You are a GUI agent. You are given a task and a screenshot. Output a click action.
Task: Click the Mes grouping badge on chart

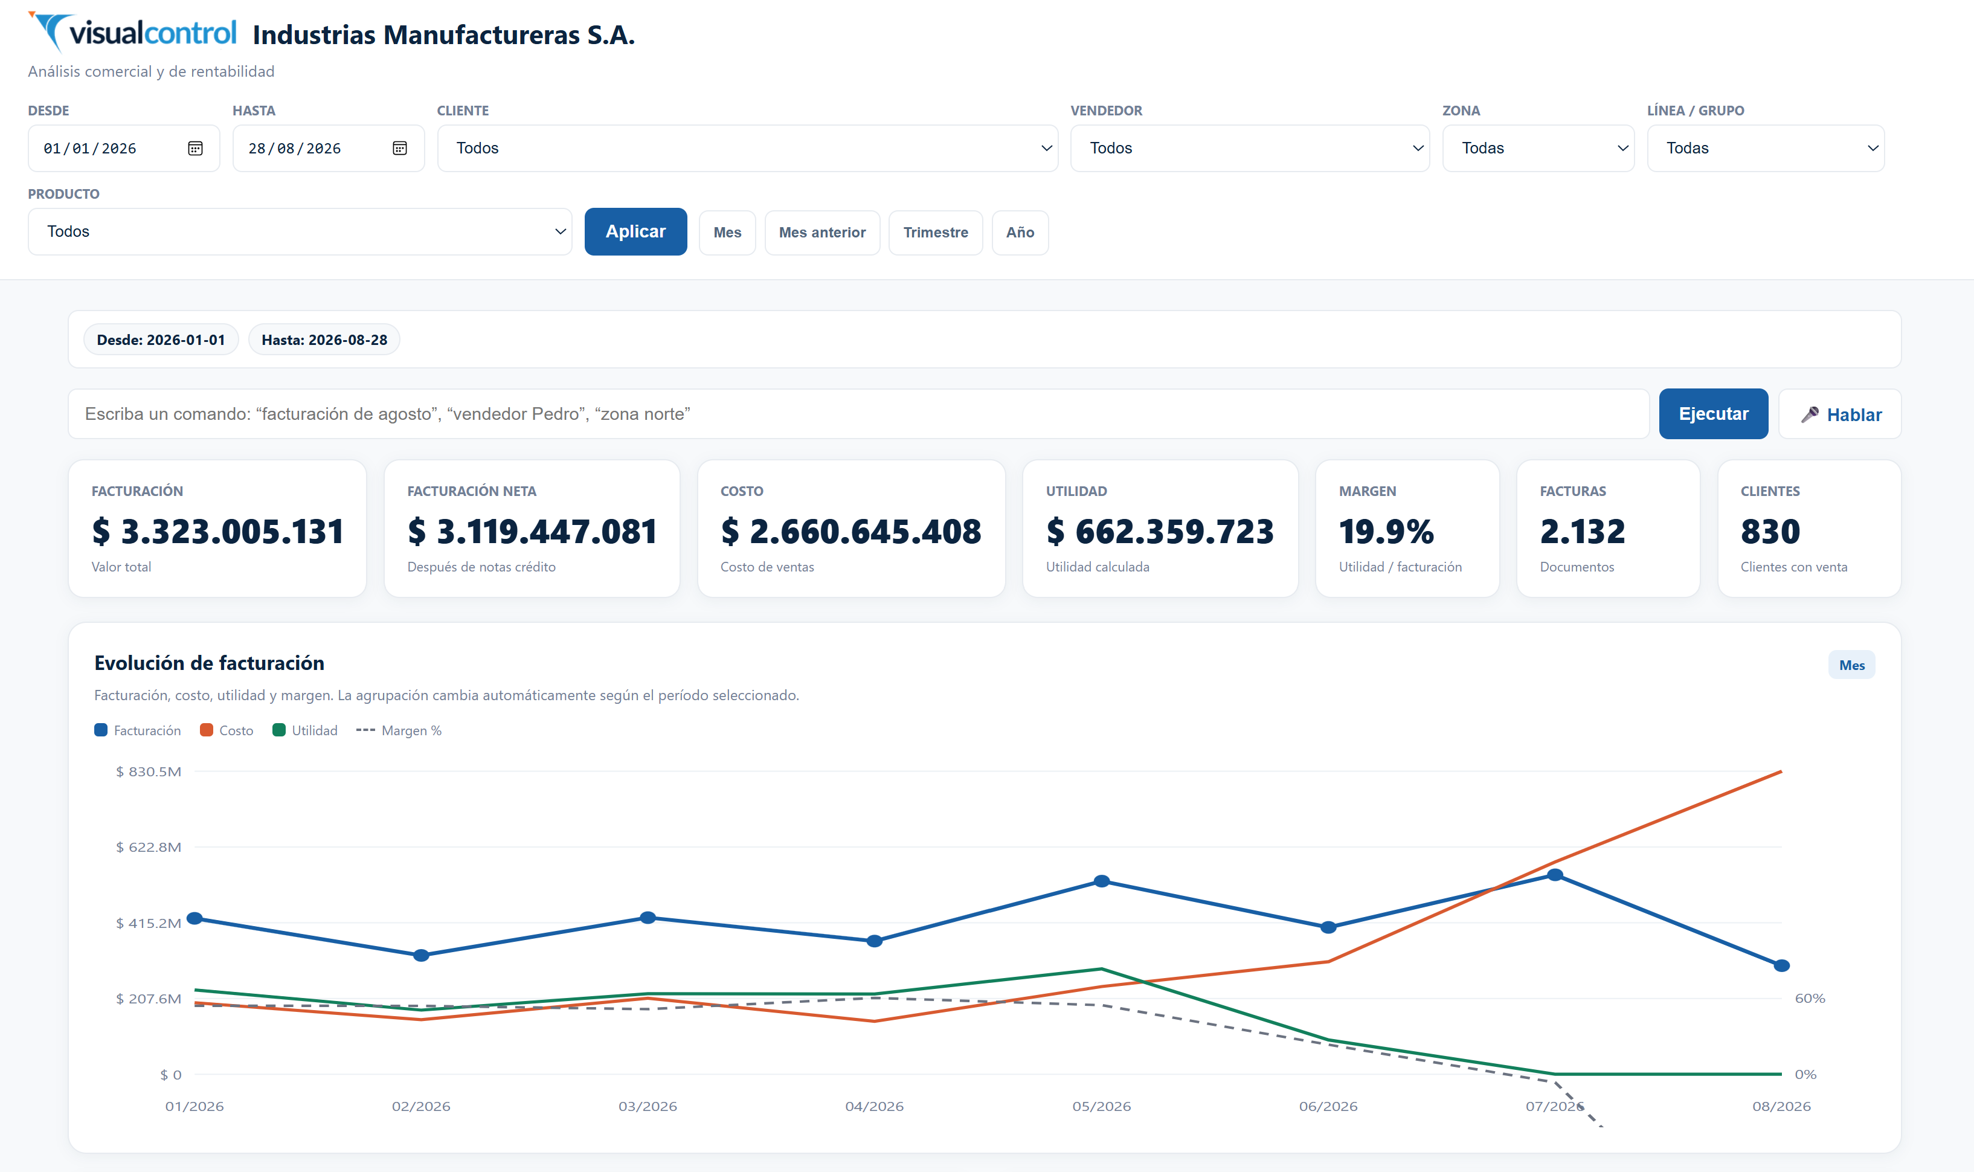click(1851, 665)
